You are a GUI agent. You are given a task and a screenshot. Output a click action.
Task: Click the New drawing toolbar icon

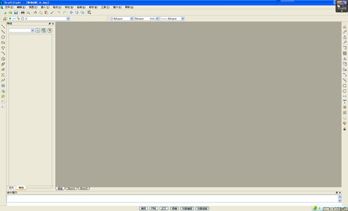tap(5, 13)
